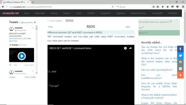Viewport: 186px width, 105px height.
Task: Click the Twitter bird on the first tweet
Action: (33, 28)
